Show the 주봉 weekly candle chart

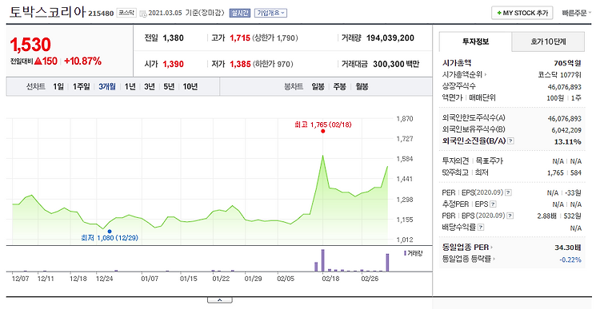tap(340, 87)
